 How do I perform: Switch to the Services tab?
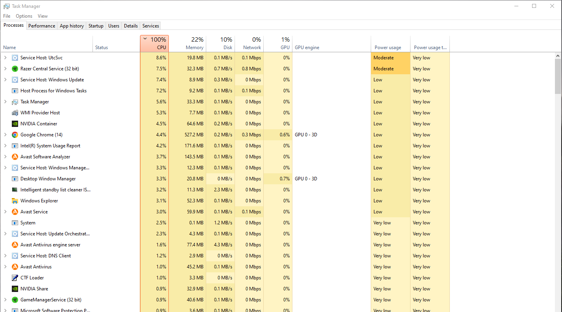pyautogui.click(x=151, y=26)
